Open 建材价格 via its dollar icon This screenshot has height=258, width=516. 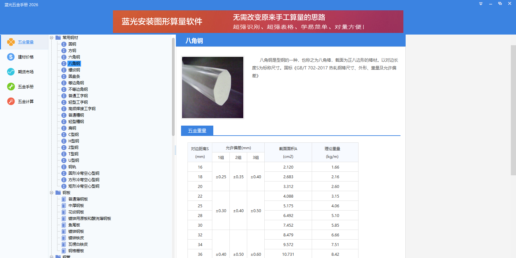point(11,57)
